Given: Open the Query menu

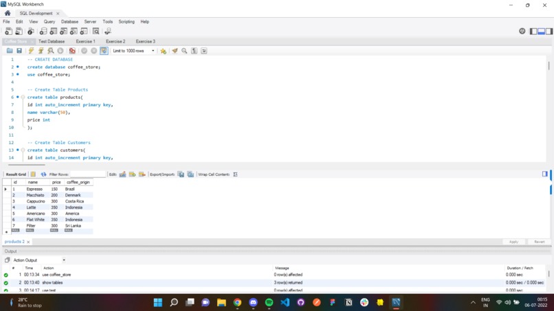Looking at the screenshot, I should tap(49, 21).
